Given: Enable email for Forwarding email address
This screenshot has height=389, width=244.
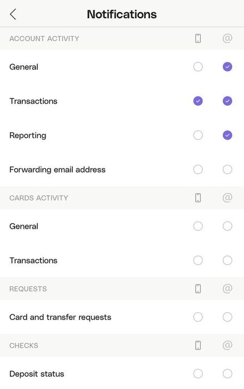Looking at the screenshot, I should (x=227, y=169).
